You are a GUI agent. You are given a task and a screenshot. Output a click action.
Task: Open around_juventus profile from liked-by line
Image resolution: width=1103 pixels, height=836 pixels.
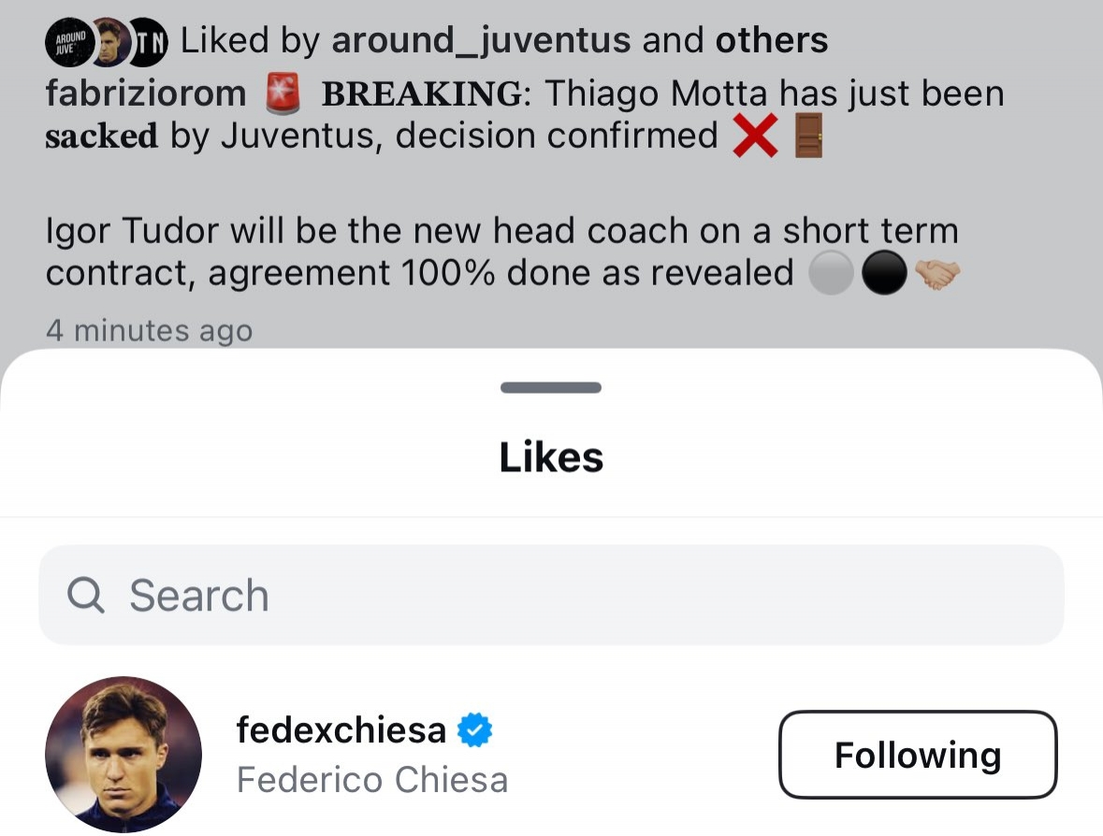click(x=482, y=40)
